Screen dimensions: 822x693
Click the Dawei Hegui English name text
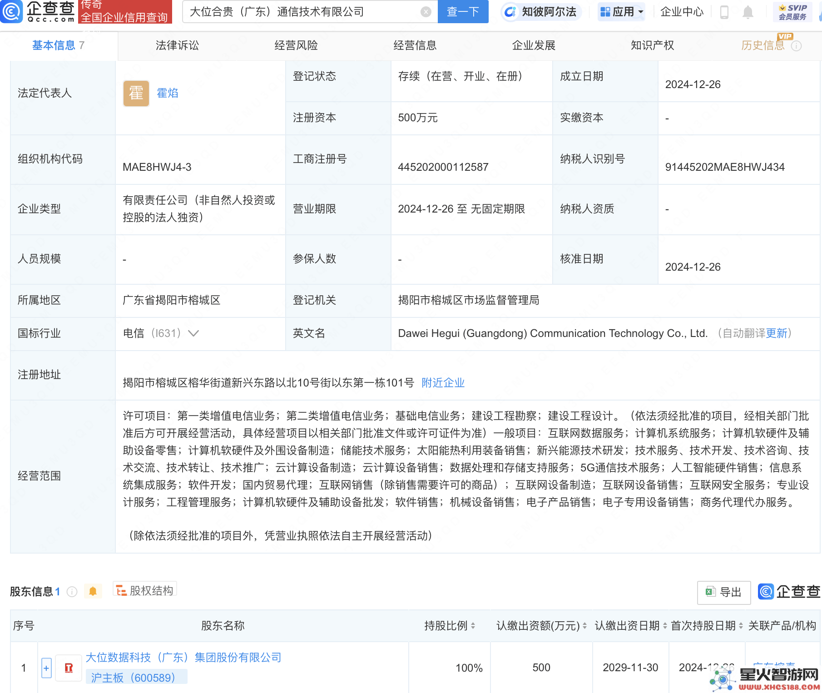coord(553,333)
